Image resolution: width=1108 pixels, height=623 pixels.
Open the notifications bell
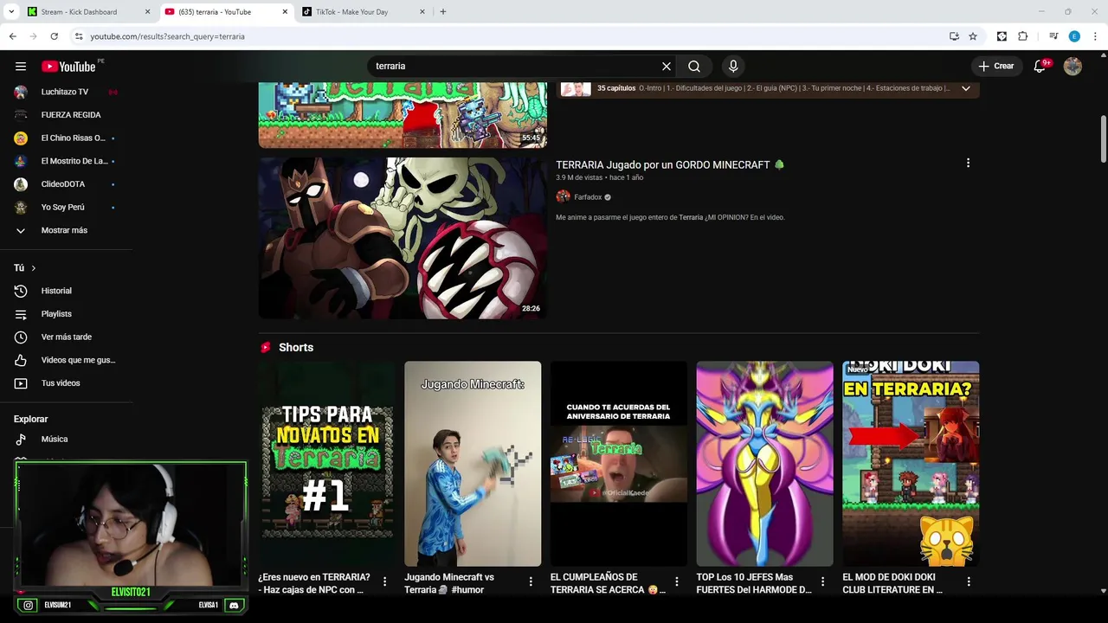point(1040,66)
